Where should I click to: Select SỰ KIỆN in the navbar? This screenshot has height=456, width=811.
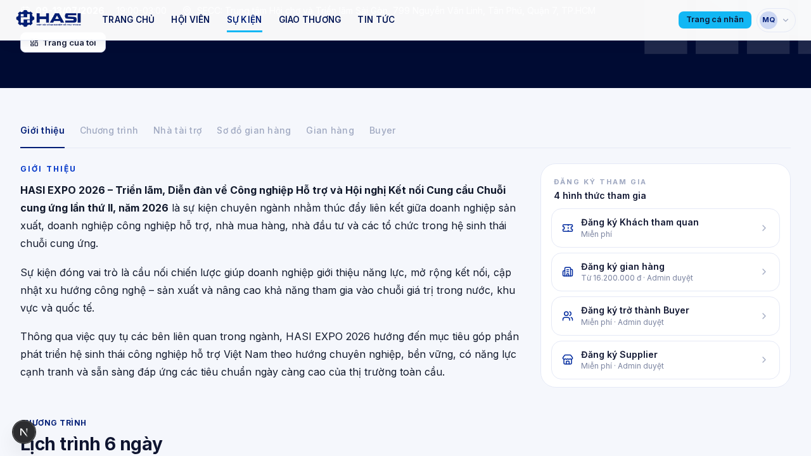(245, 20)
